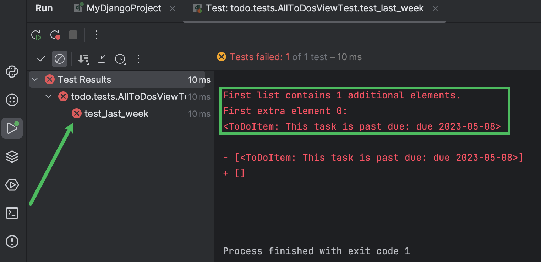541x262 pixels.
Task: Collapse the Test Results tree node
Action: click(34, 79)
